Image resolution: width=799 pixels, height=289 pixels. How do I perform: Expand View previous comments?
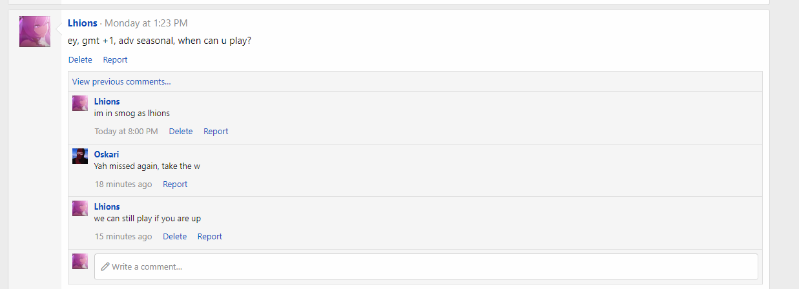121,82
